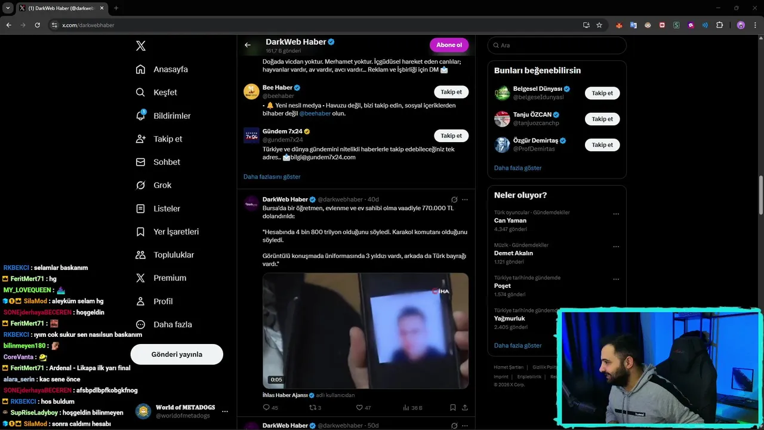Viewport: 764px width, 430px height.
Task: Open the Takip et sidebar menu item
Action: pyautogui.click(x=159, y=139)
